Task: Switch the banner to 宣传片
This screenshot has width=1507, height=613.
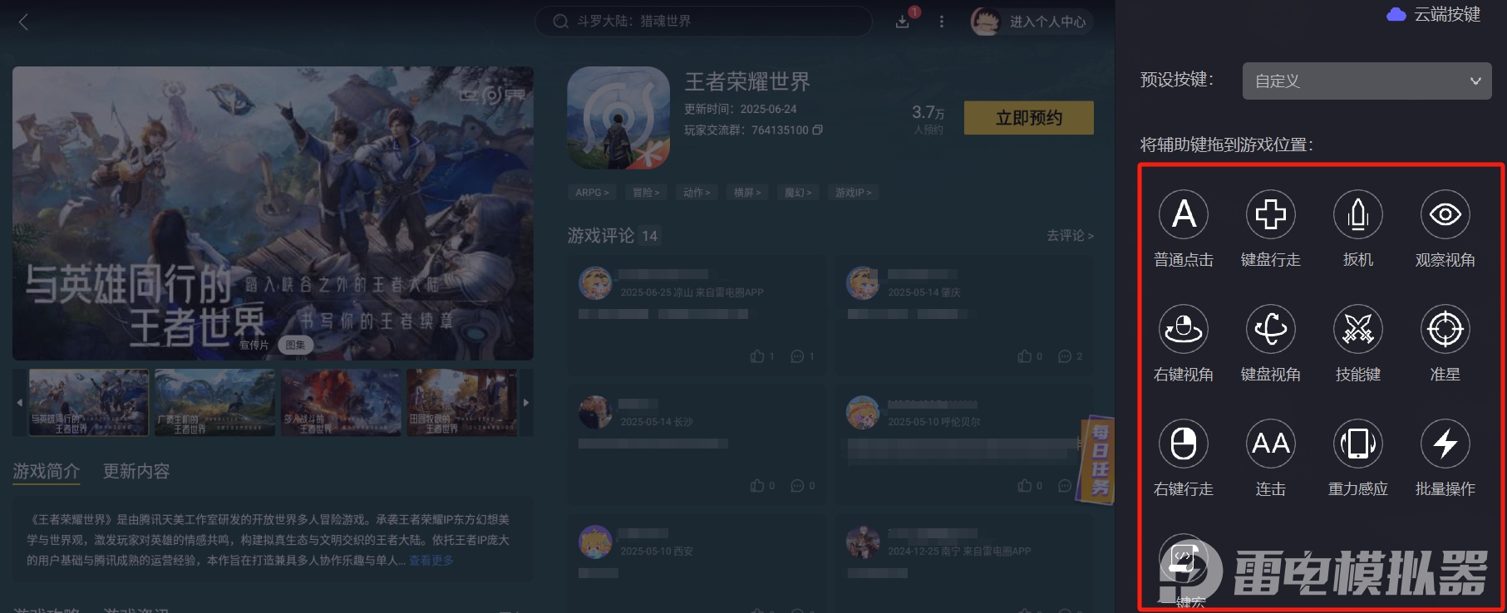Action: pos(254,345)
